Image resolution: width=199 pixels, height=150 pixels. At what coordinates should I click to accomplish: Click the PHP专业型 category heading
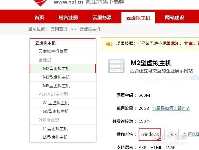[49, 120]
